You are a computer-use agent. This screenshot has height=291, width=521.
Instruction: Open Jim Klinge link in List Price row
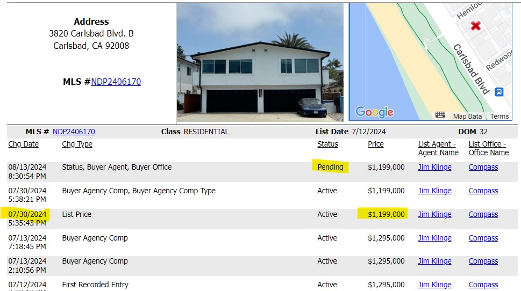point(434,214)
